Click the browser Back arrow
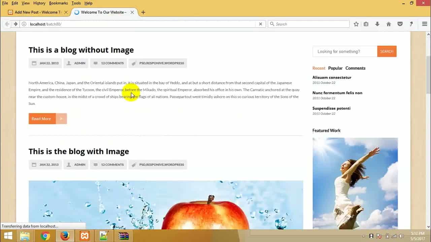Viewport: 431px width, 242px height. pyautogui.click(x=7, y=24)
